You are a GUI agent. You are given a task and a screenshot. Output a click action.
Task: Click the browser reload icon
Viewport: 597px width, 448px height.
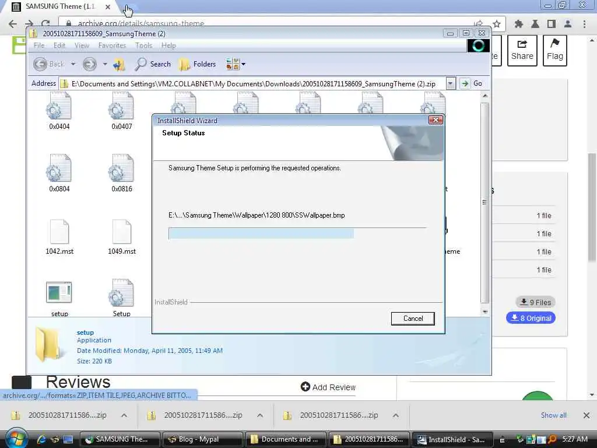tap(45, 24)
